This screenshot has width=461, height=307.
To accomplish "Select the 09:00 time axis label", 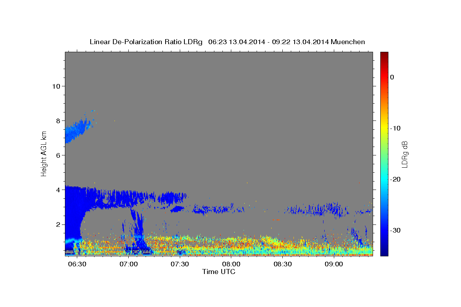I will pyautogui.click(x=334, y=264).
